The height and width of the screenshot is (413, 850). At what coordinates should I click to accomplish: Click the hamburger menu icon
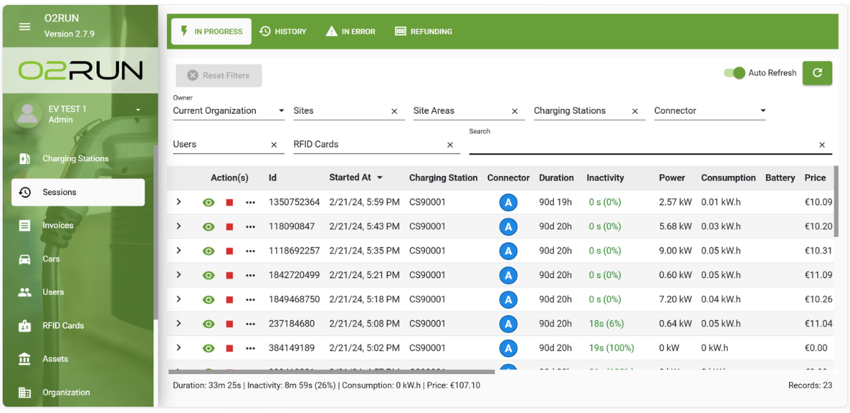(25, 26)
